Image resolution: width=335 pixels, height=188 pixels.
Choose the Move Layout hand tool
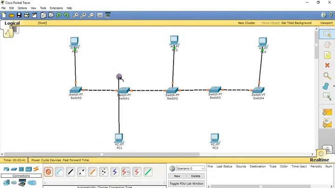[x=327, y=45]
